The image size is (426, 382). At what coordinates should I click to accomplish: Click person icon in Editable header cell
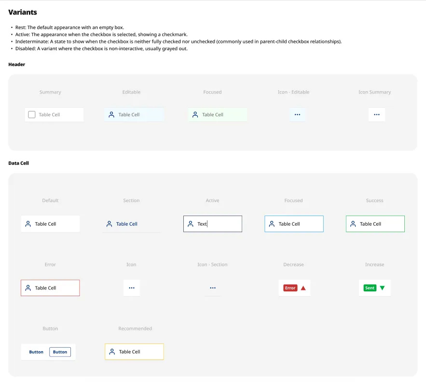[x=111, y=115]
